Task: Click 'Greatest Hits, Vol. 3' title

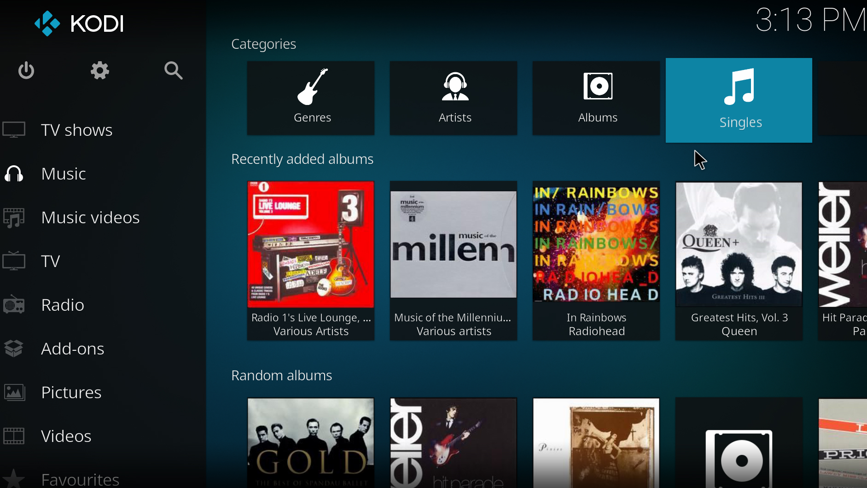Action: (739, 318)
